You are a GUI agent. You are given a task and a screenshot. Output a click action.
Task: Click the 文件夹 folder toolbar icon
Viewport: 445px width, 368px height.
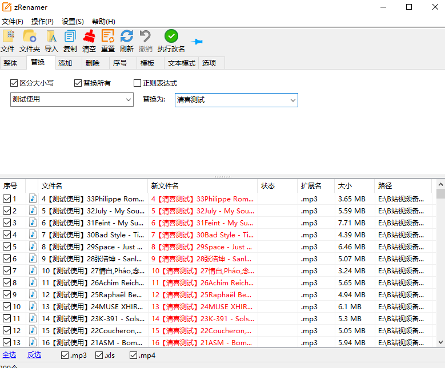click(x=29, y=37)
